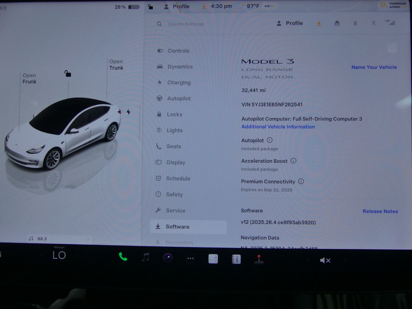Screen dimensions: 412x309
Task: Open the energy app icon in dock
Action: coord(213,259)
